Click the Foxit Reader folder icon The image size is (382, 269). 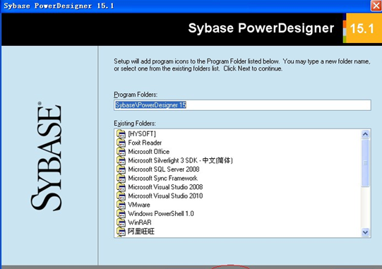121,143
